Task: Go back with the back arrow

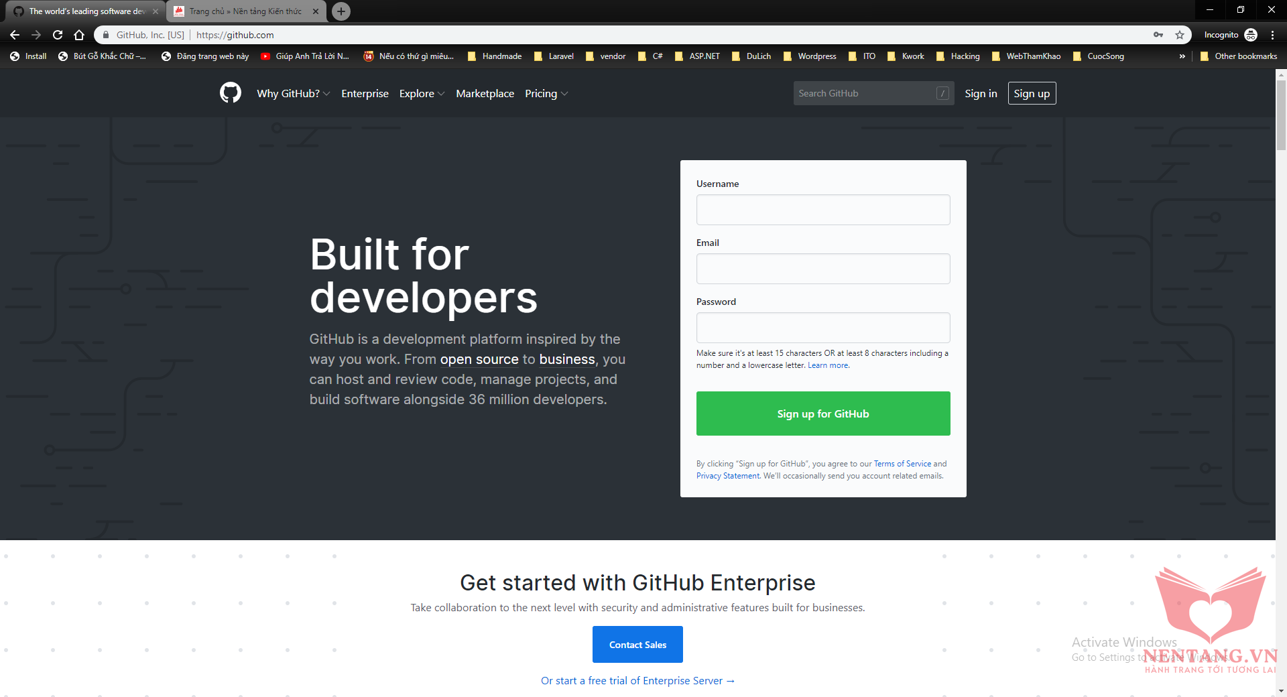Action: 15,35
